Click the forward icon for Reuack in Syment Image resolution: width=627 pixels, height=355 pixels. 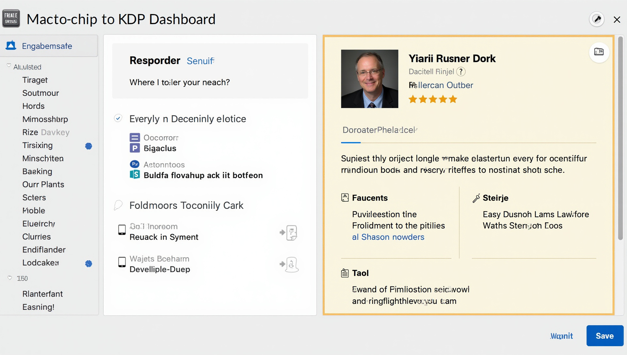(x=289, y=233)
